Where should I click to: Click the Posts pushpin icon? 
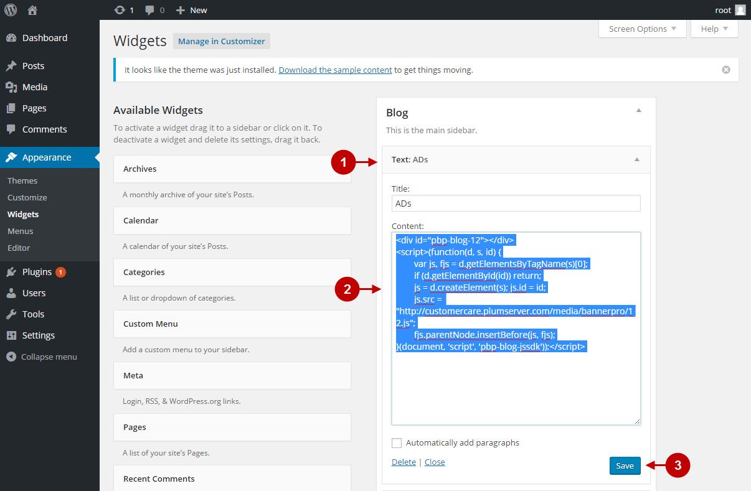coord(11,66)
